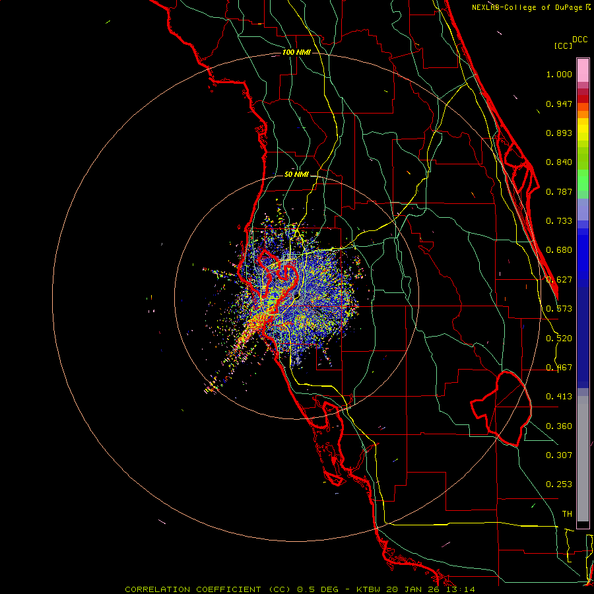Screen dimensions: 594x594
Task: Select the 0.253 legend value
Action: pyautogui.click(x=559, y=484)
